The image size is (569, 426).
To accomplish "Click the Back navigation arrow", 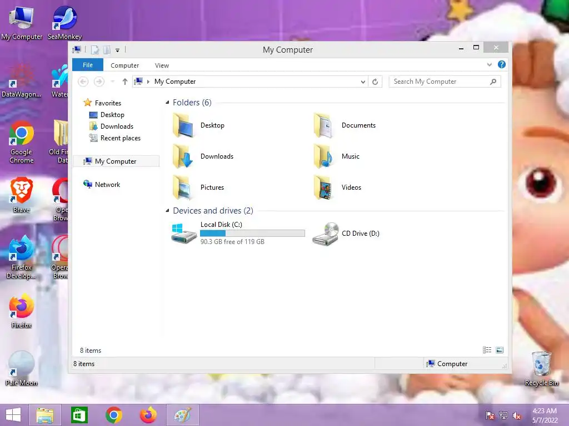I will (83, 82).
